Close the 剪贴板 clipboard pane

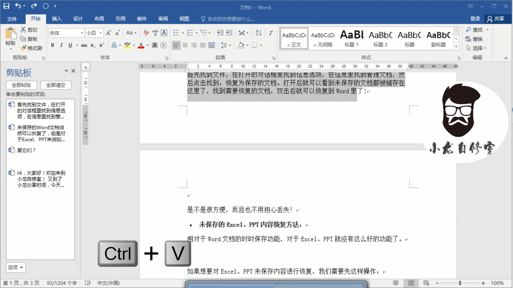pyautogui.click(x=73, y=71)
